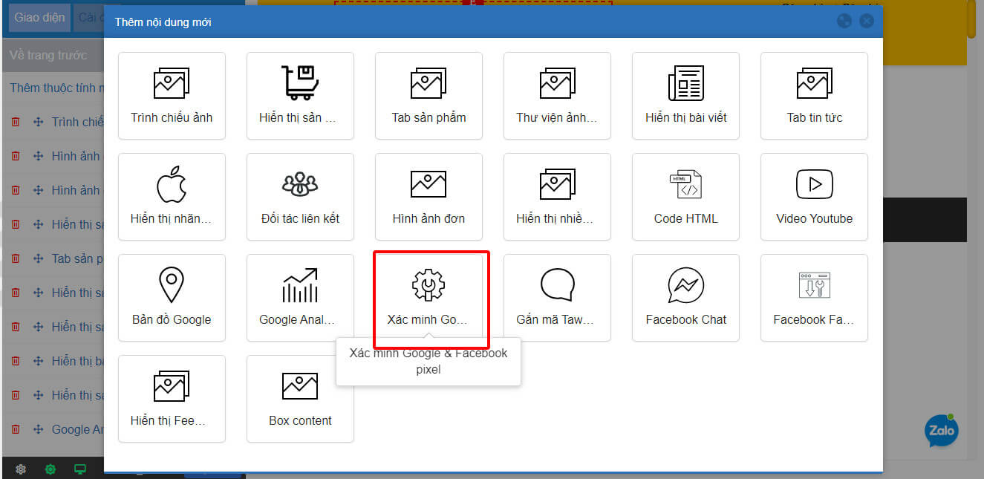This screenshot has height=479, width=984.
Task: Select the Gắn mã Tawk chat bubble
Action: (x=557, y=297)
